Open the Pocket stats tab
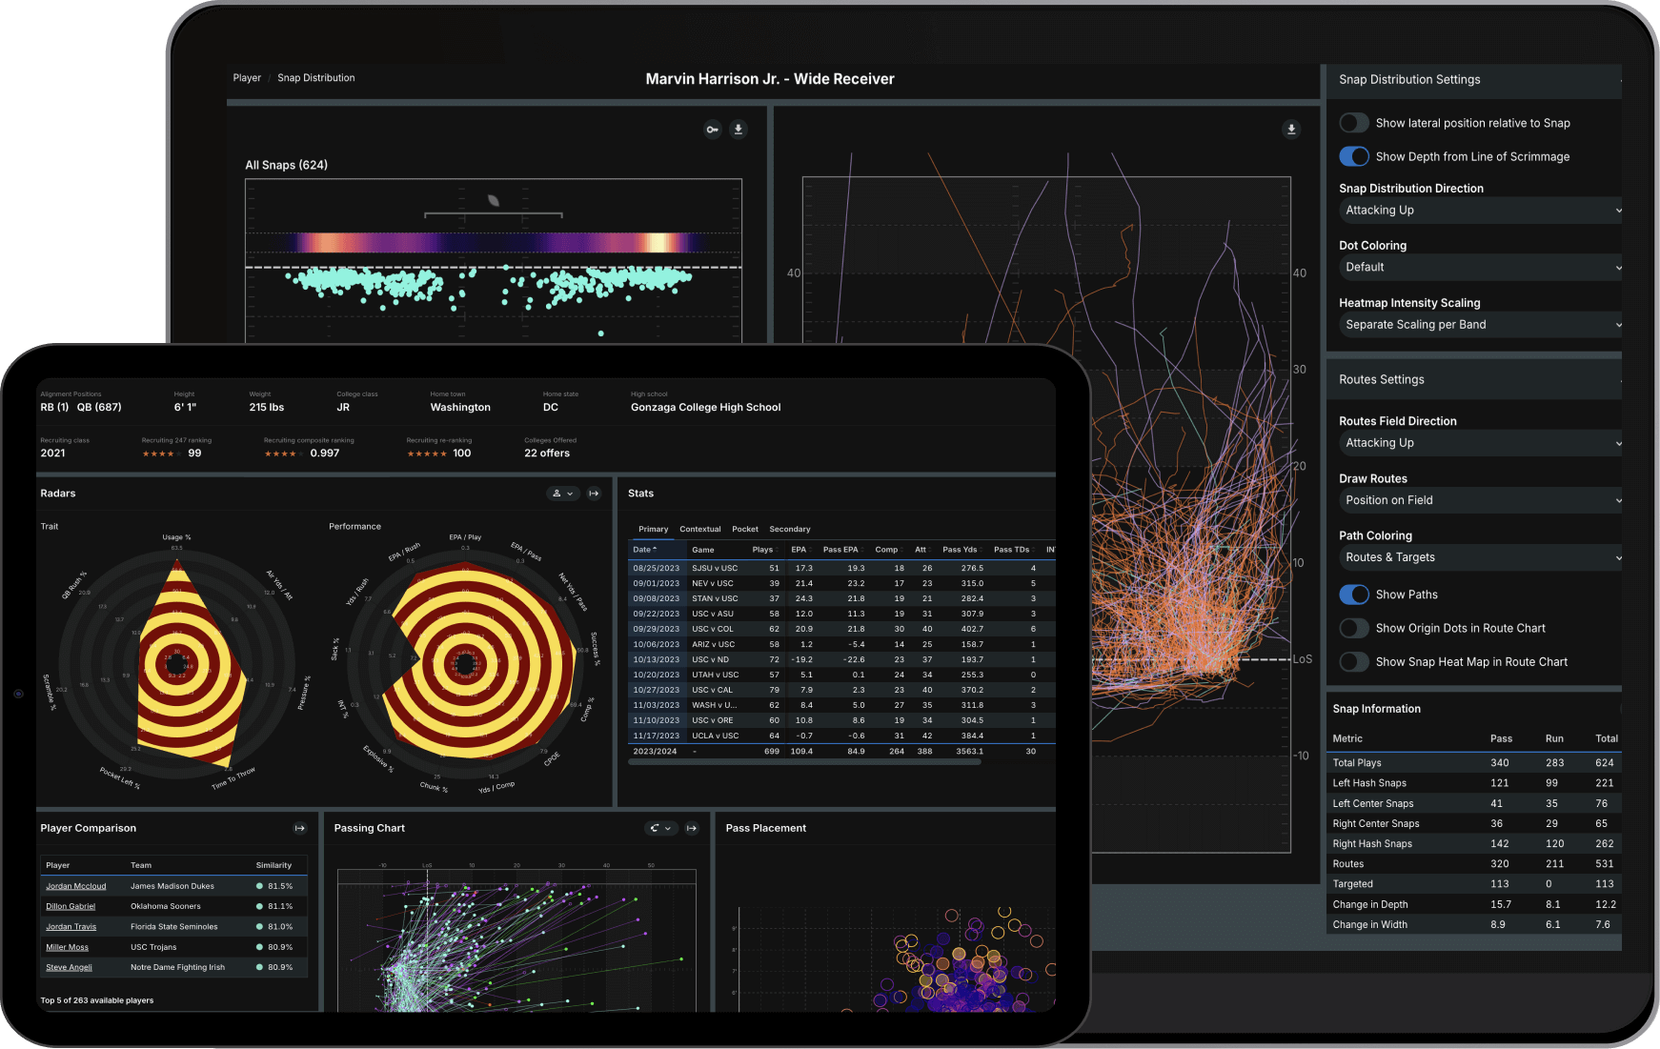1660x1049 pixels. (x=744, y=529)
